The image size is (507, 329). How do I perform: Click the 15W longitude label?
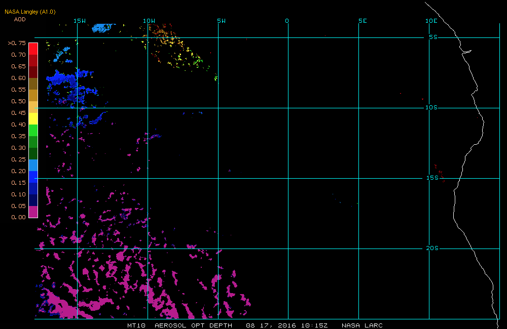point(80,21)
